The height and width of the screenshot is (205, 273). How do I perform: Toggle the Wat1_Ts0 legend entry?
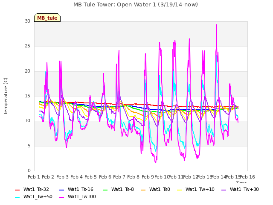click(x=155, y=190)
